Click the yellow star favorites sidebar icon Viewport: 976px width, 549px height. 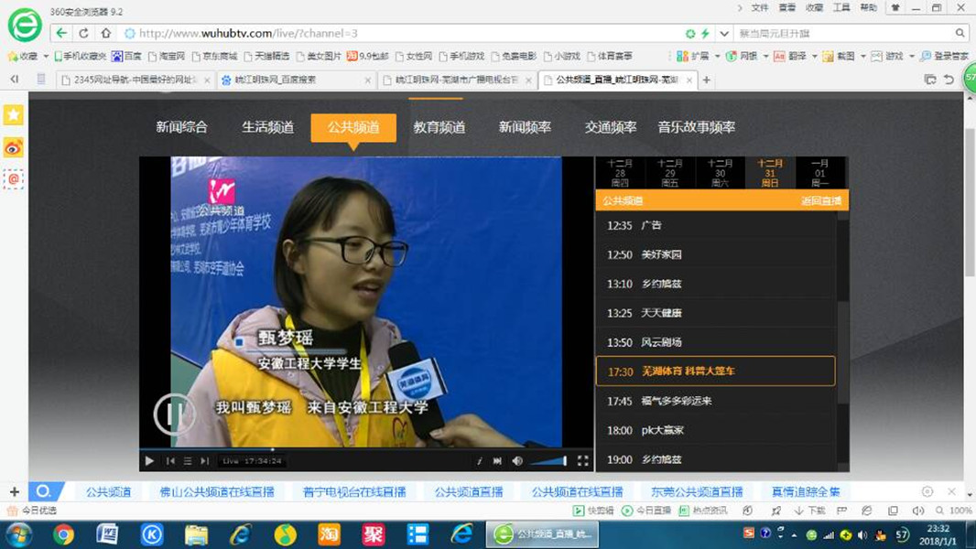pyautogui.click(x=13, y=115)
